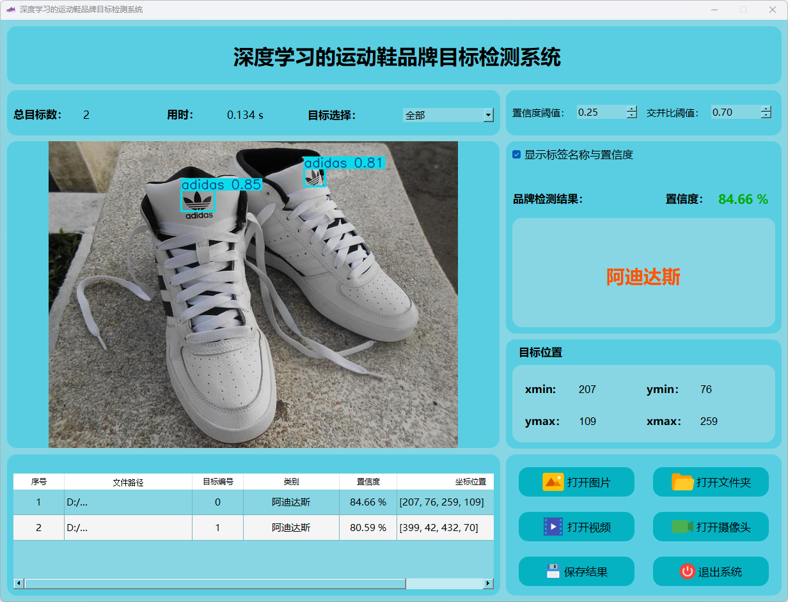Click the xmax value 259
This screenshot has height=602, width=788.
pyautogui.click(x=709, y=421)
